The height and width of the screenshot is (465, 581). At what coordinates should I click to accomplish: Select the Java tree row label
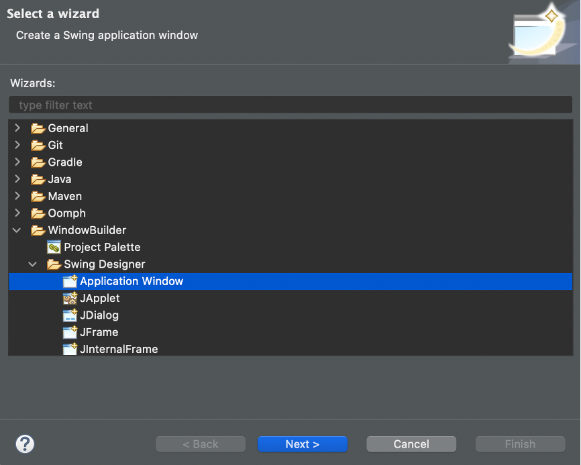60,179
